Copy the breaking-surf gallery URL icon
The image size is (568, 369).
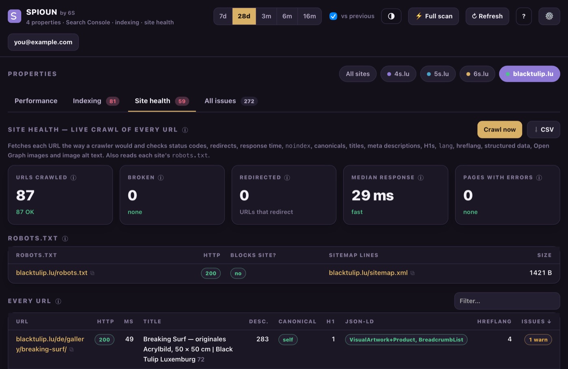pos(71,350)
